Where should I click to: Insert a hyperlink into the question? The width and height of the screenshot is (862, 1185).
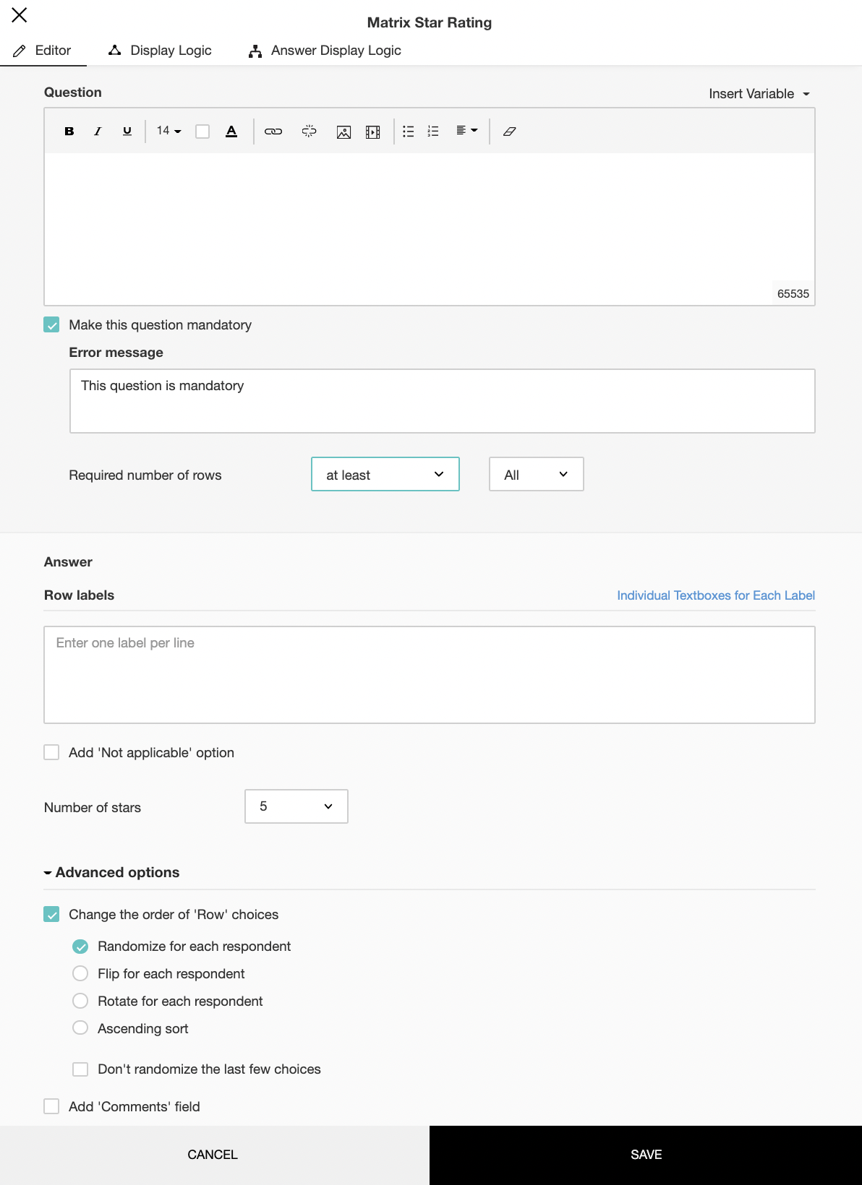click(x=273, y=132)
